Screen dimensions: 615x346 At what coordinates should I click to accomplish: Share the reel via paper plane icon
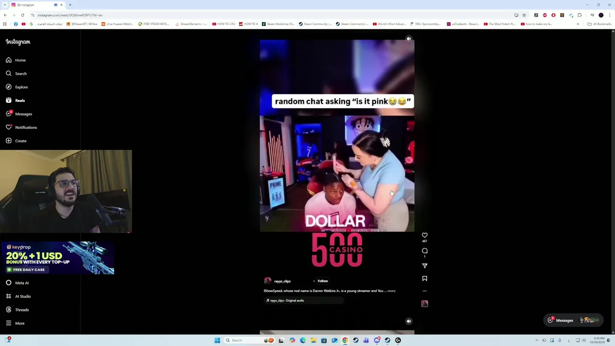point(424,265)
